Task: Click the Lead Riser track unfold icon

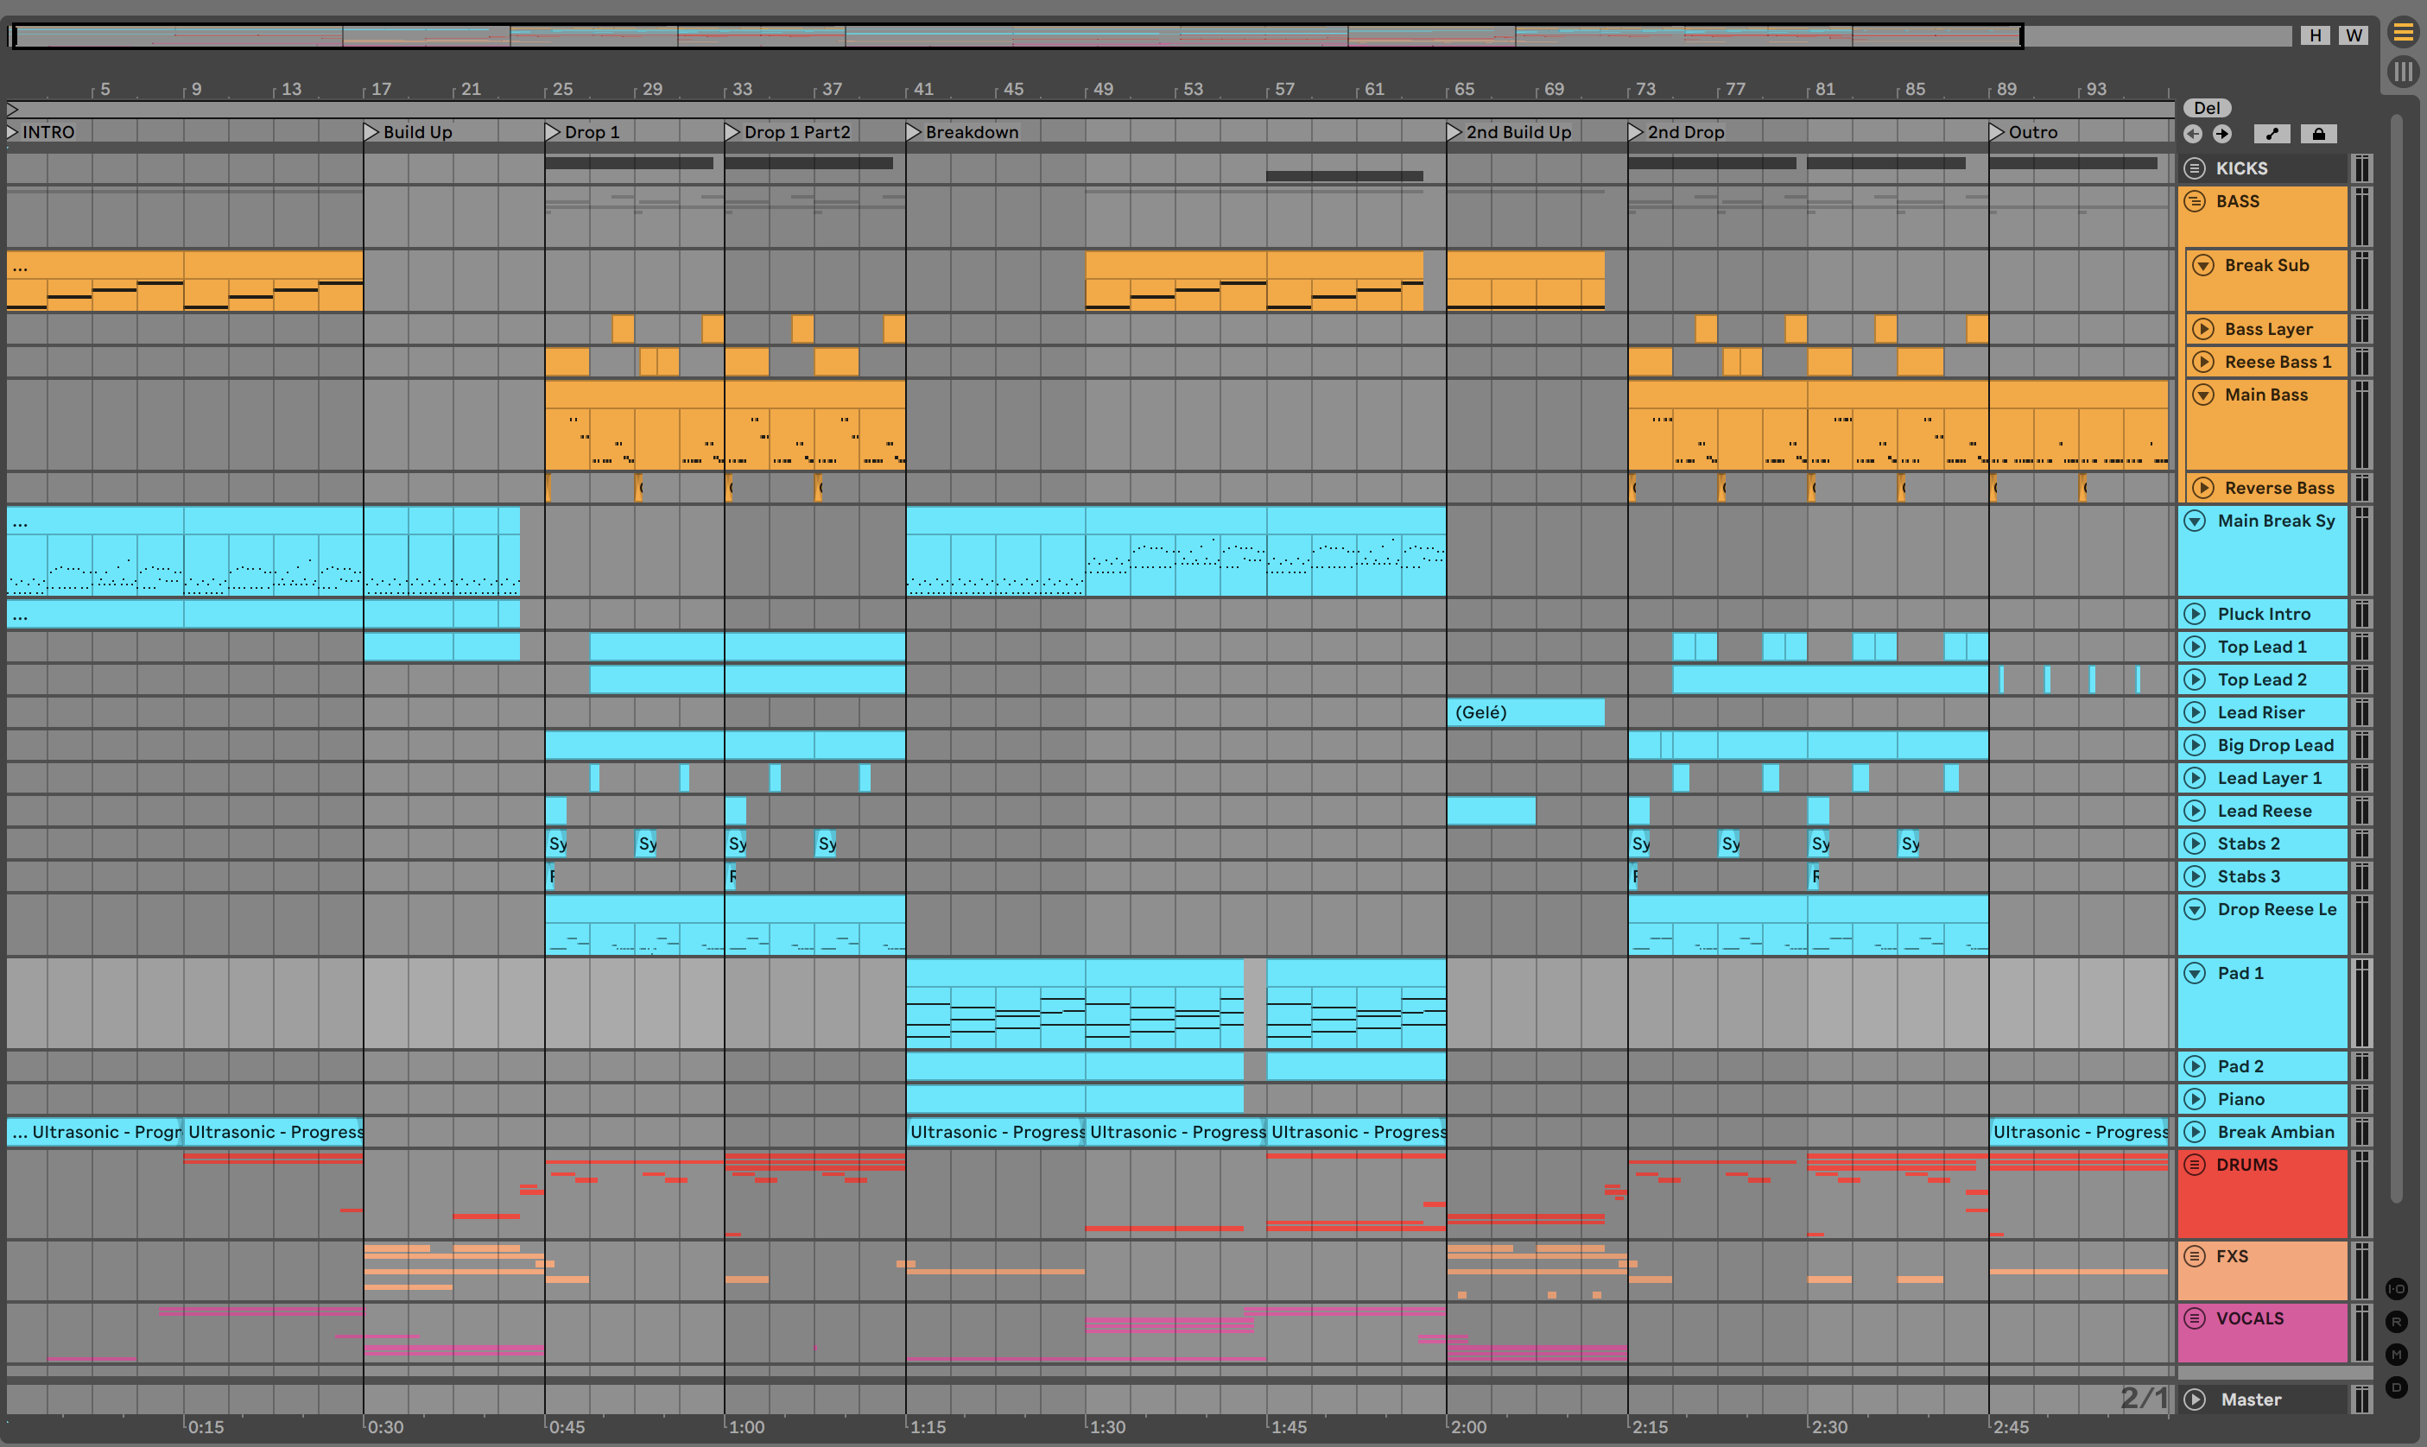Action: point(2195,711)
